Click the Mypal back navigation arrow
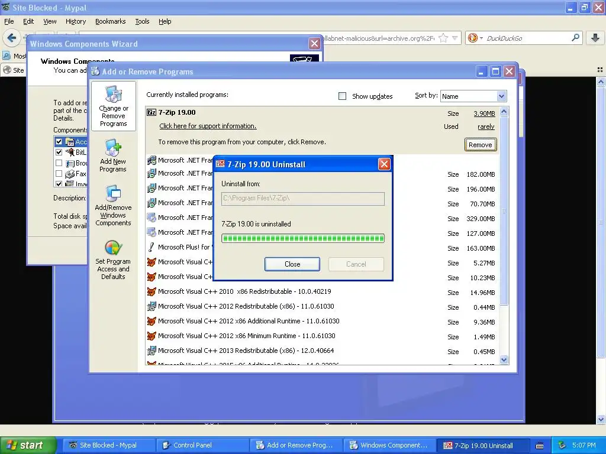Screen dimensions: 606x454 coord(12,38)
